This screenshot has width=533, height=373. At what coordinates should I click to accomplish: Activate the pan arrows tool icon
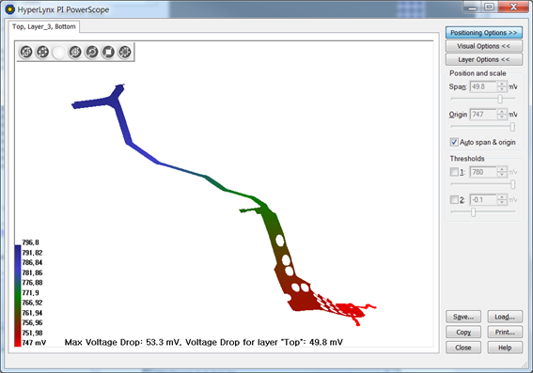point(42,52)
